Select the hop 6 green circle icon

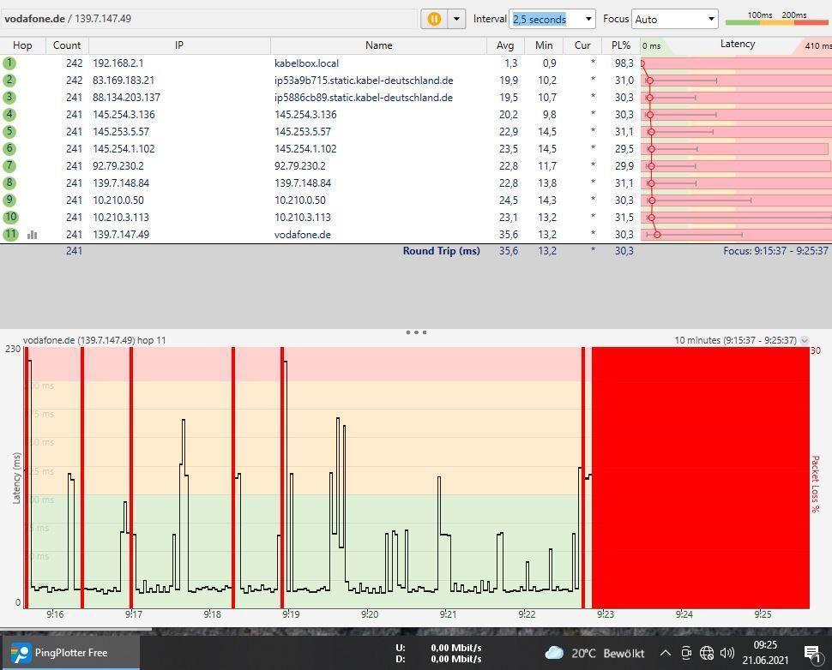point(9,148)
